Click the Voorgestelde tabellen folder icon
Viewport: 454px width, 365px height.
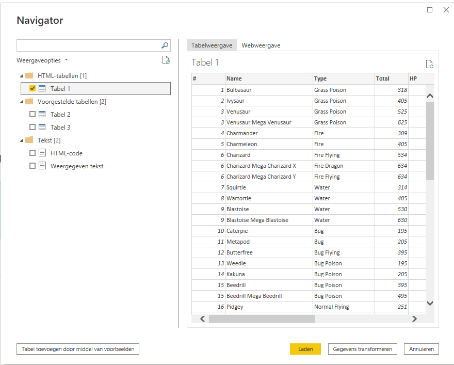point(29,101)
